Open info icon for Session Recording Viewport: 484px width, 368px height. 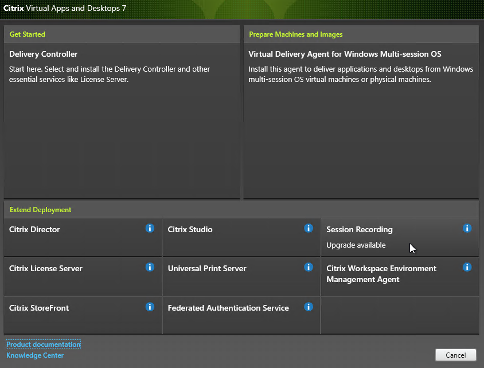[x=467, y=228]
